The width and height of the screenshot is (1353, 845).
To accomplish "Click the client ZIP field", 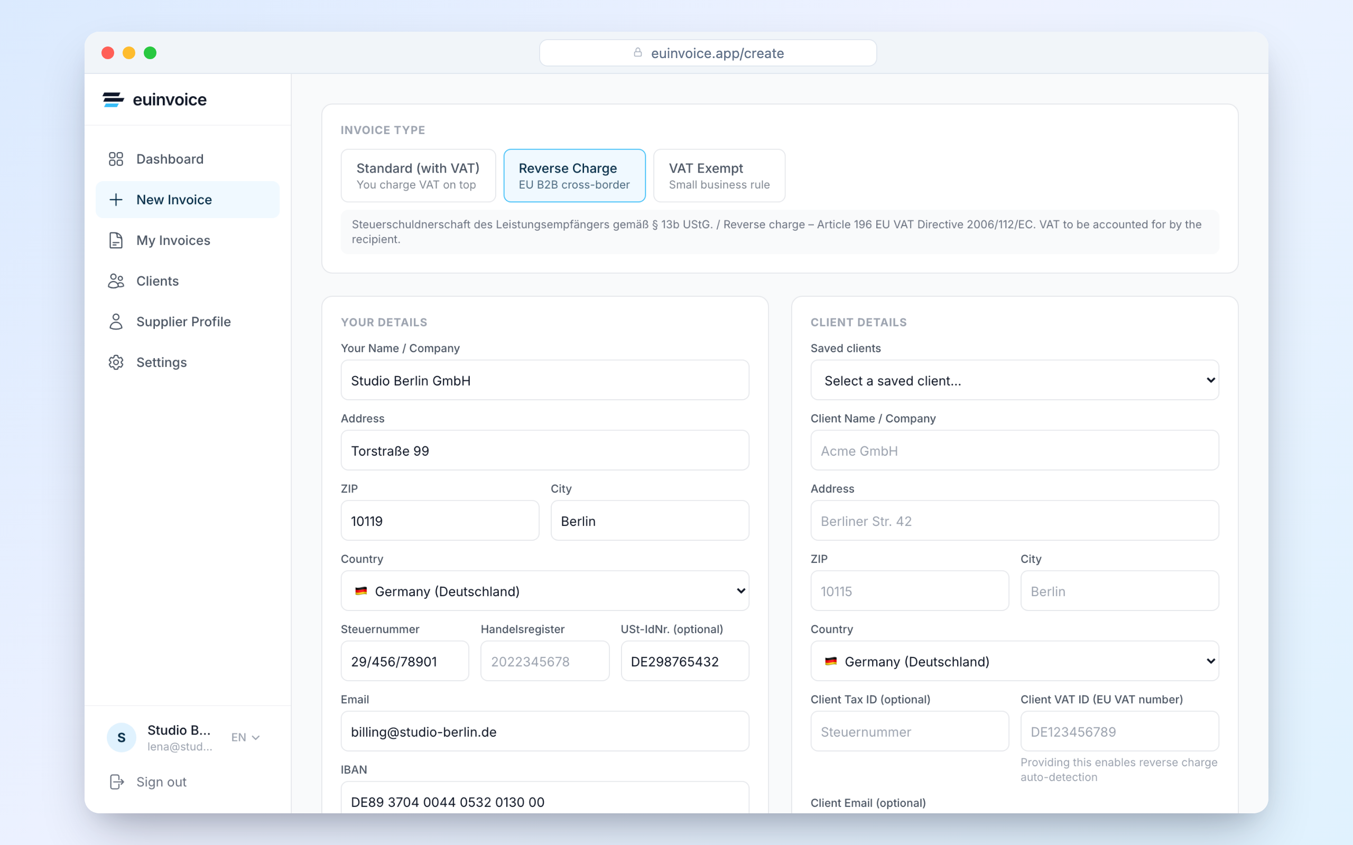I will [x=910, y=591].
